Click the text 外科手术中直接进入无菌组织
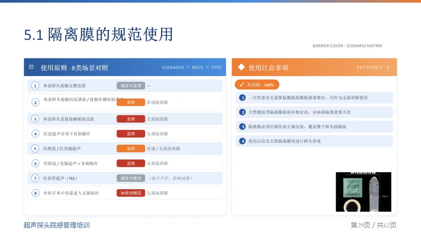This screenshot has width=421, height=237. (71, 193)
